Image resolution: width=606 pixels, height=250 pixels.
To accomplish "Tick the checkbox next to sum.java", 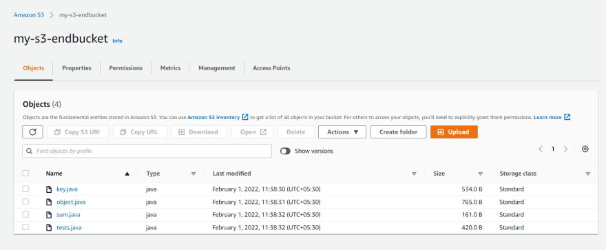I will click(25, 214).
